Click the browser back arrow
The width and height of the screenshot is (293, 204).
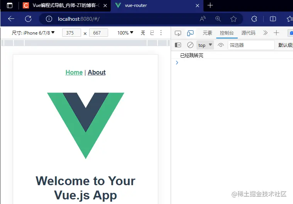pos(11,19)
